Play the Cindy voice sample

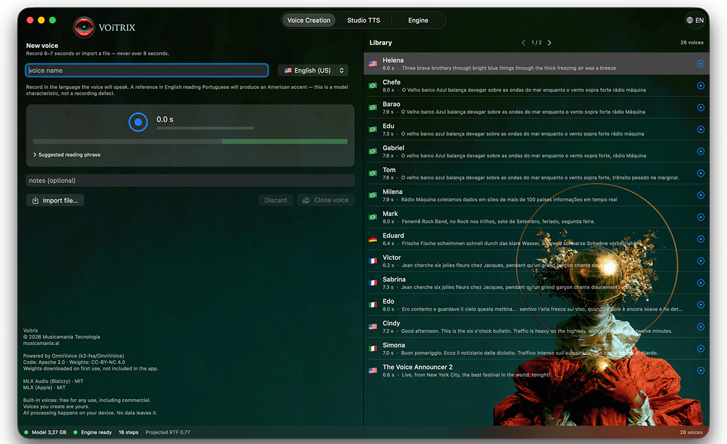(700, 327)
